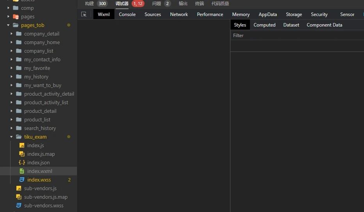Click the product_activity_detail folder icon
364x212 pixels.
19,94
